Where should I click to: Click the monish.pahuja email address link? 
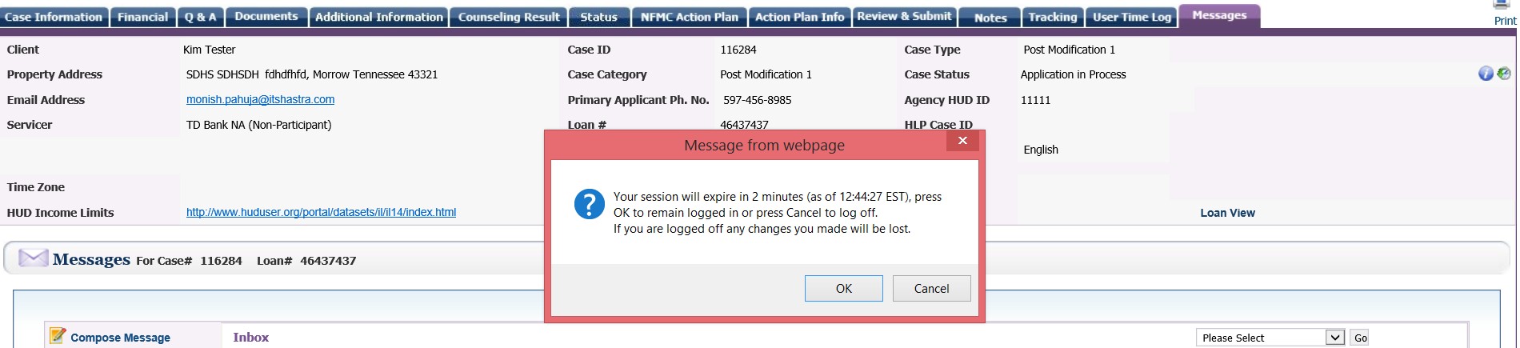pos(260,99)
